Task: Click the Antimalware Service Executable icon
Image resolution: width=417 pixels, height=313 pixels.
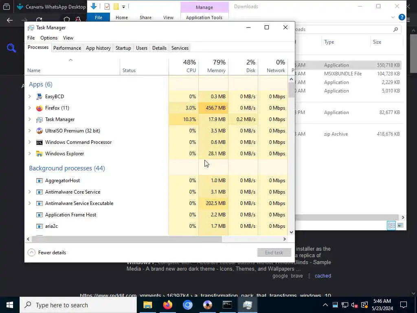Action: [40, 204]
